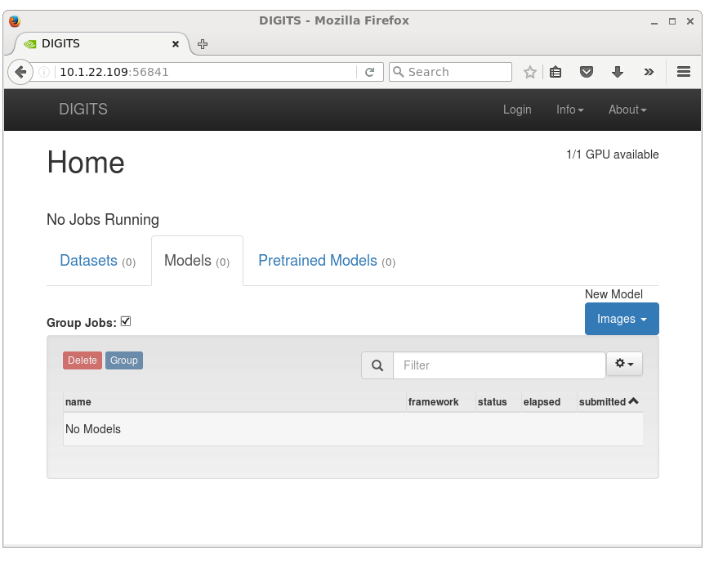Image resolution: width=705 pixels, height=564 pixels.
Task: Bookmark this page with the star icon
Action: tap(530, 72)
